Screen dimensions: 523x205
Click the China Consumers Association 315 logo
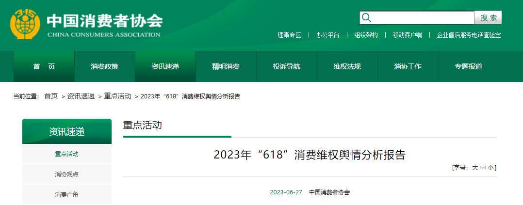pyautogui.click(x=25, y=24)
